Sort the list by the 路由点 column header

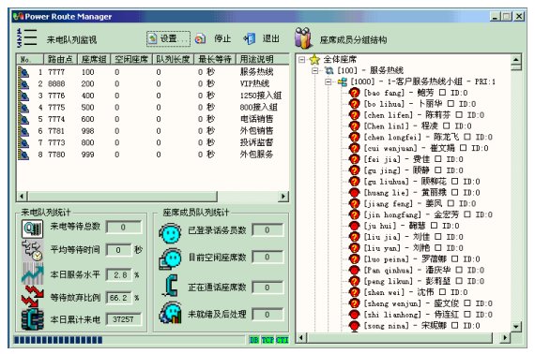coord(60,59)
